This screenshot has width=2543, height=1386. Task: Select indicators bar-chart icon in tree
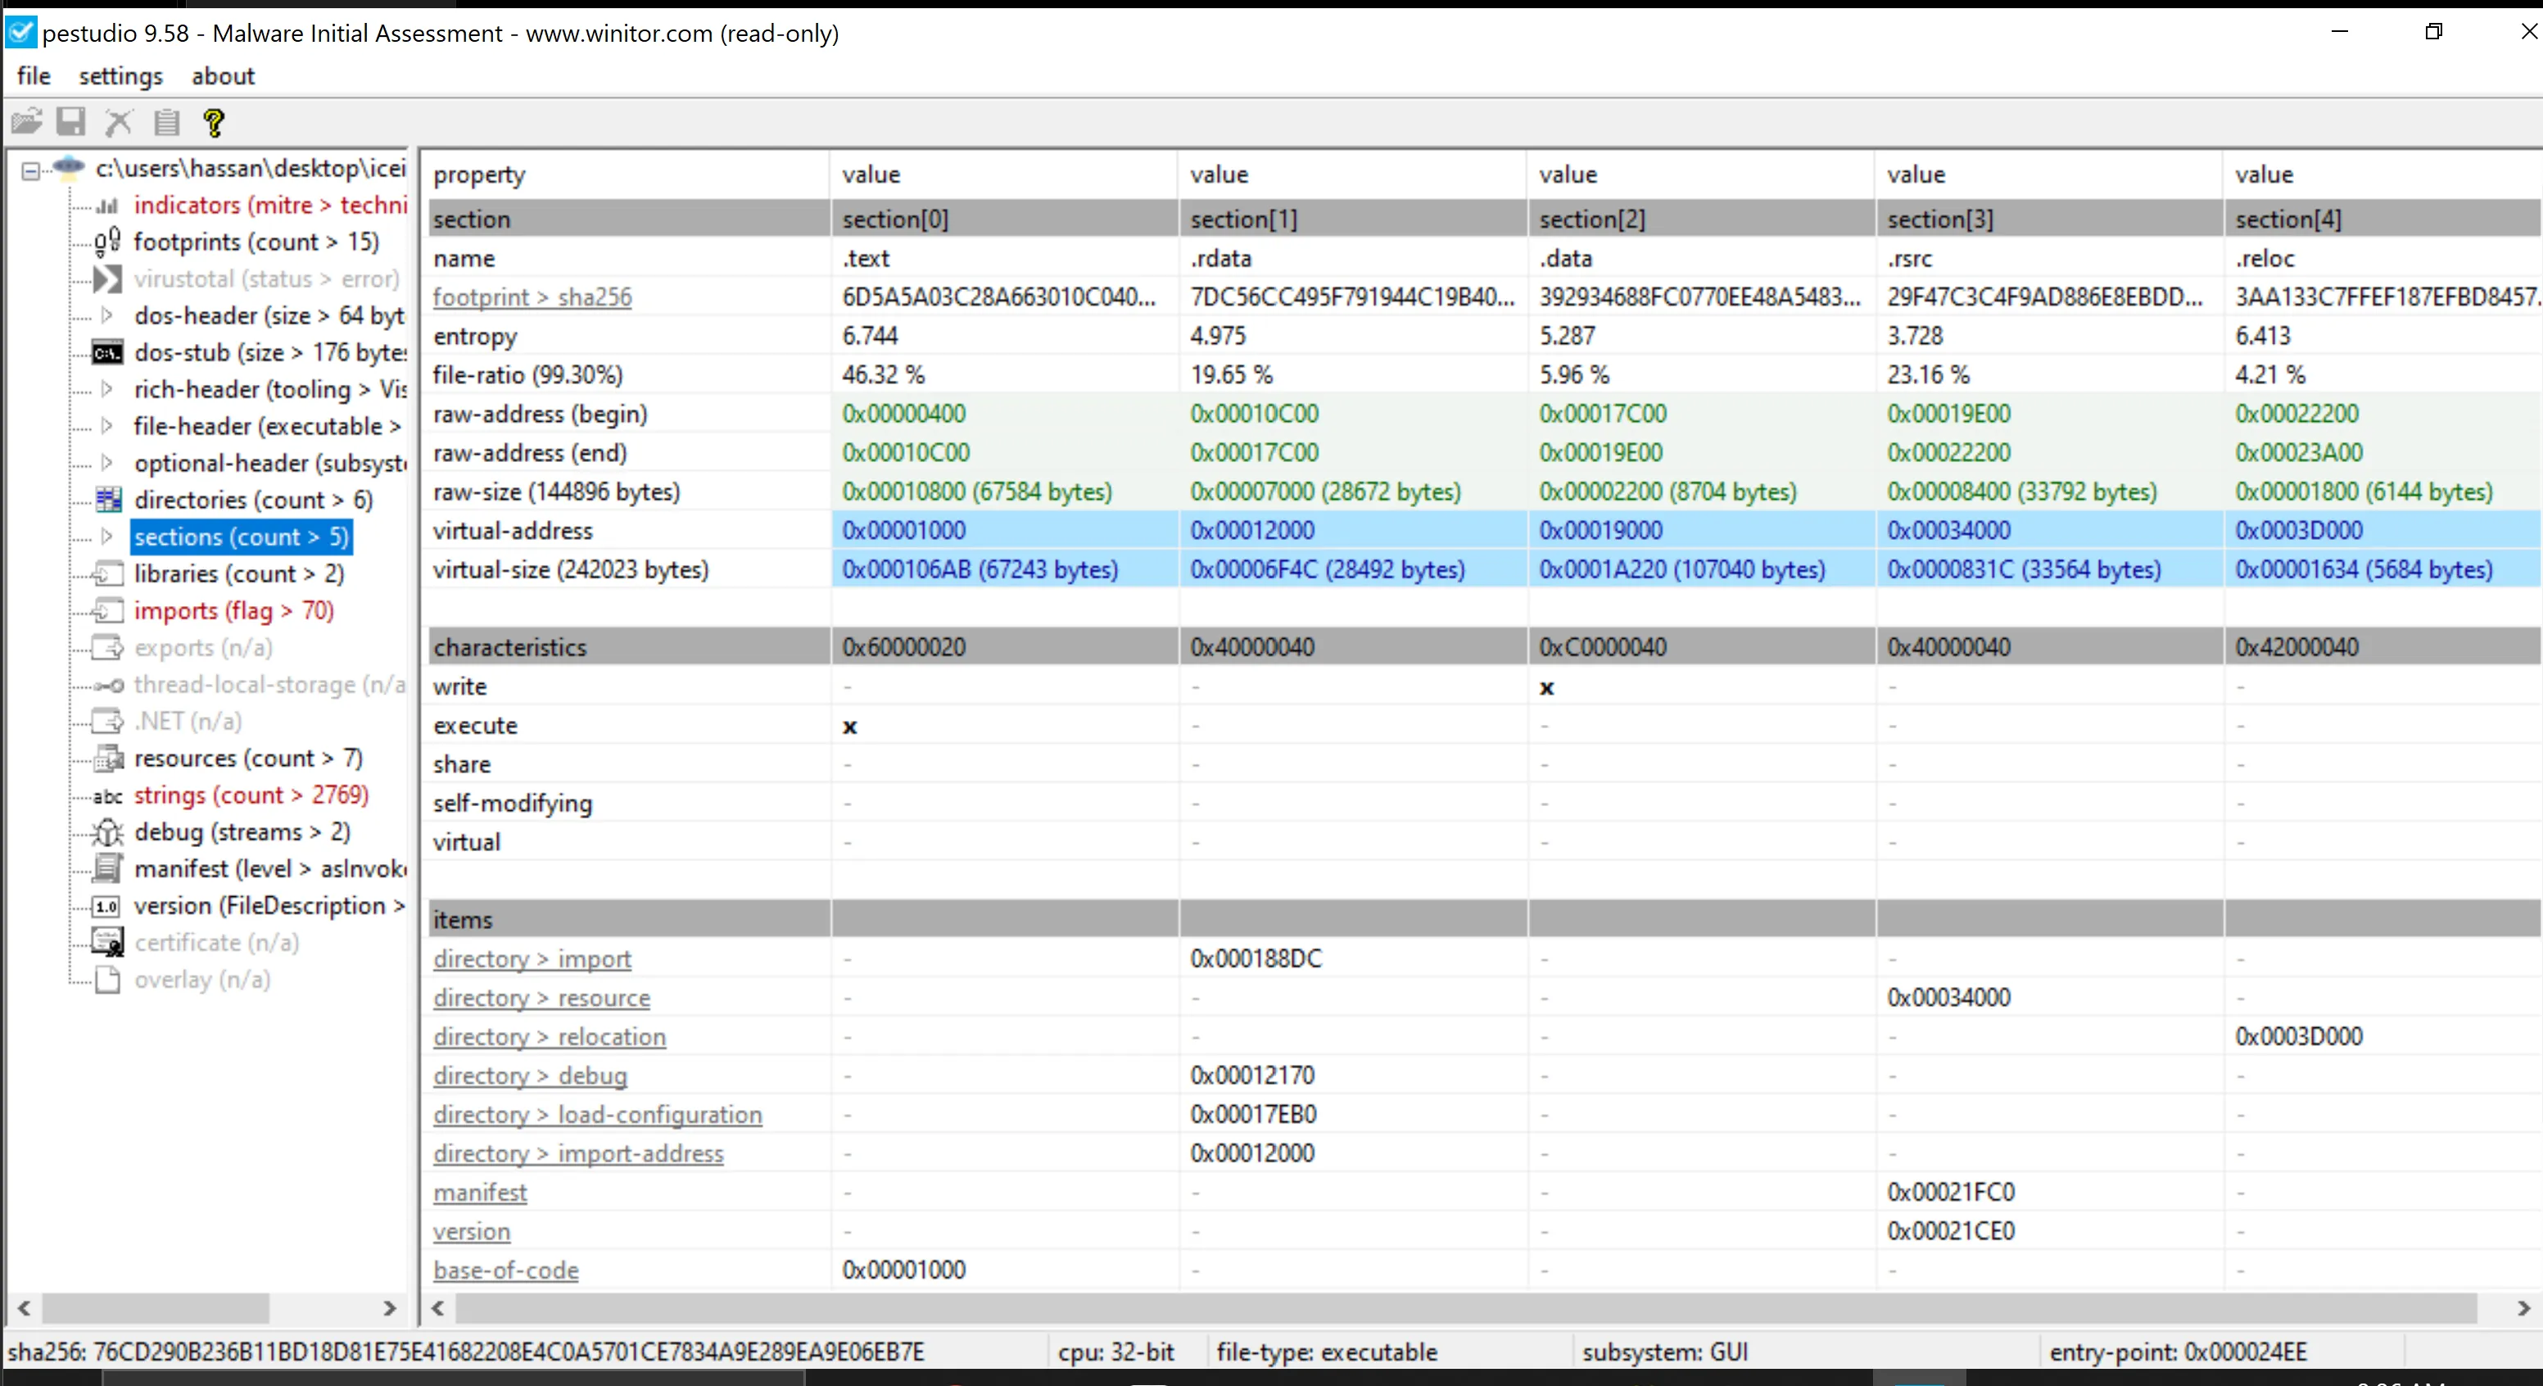107,206
